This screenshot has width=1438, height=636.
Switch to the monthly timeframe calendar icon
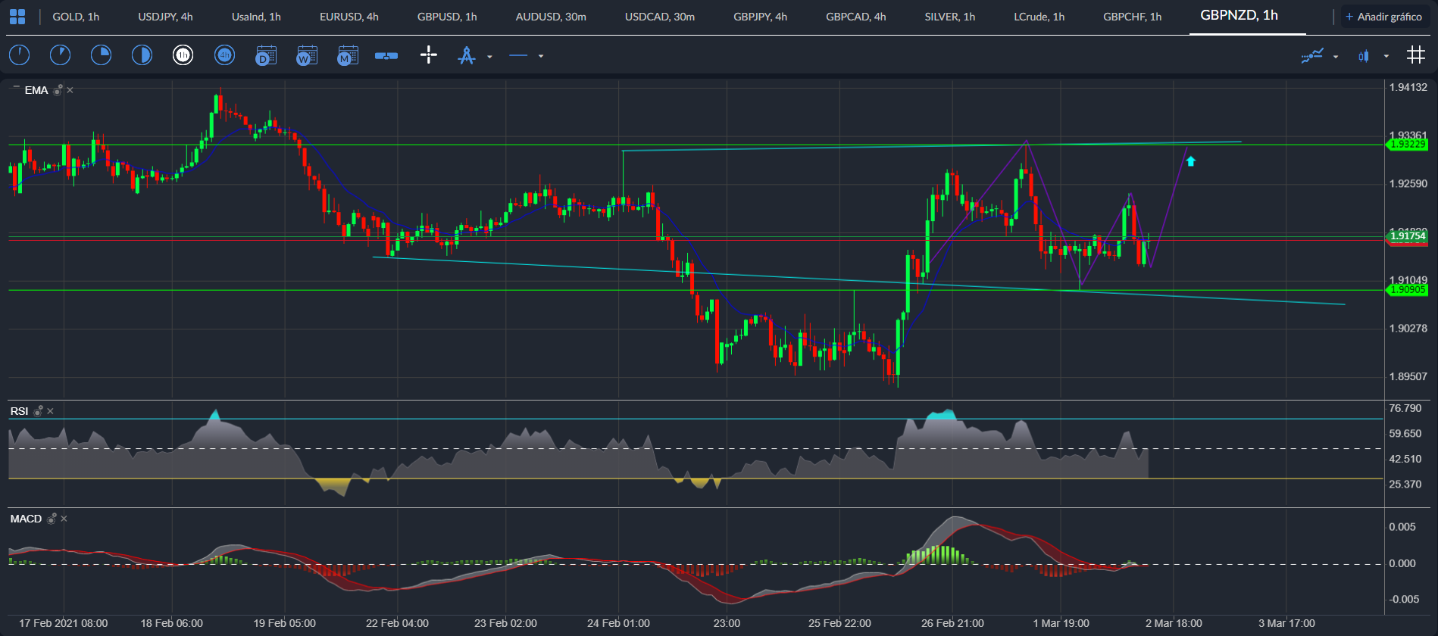click(347, 55)
